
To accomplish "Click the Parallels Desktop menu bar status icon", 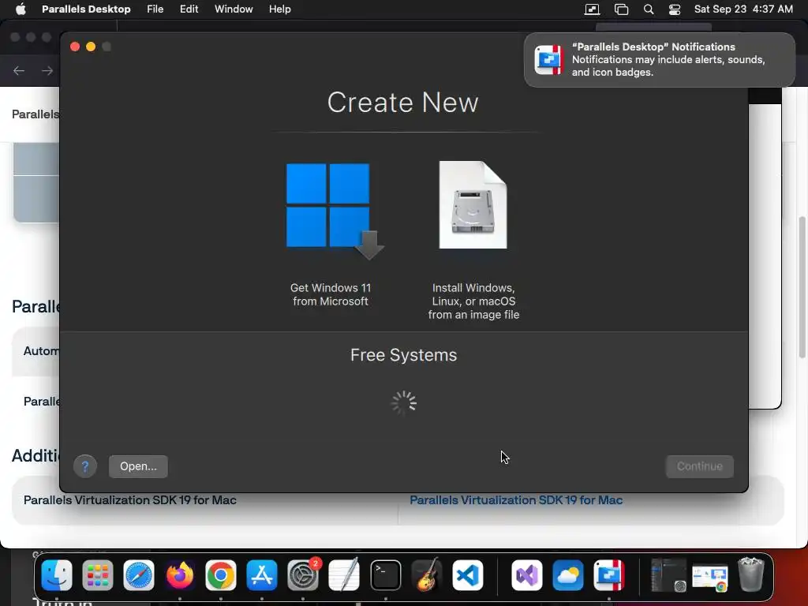I will point(592,9).
